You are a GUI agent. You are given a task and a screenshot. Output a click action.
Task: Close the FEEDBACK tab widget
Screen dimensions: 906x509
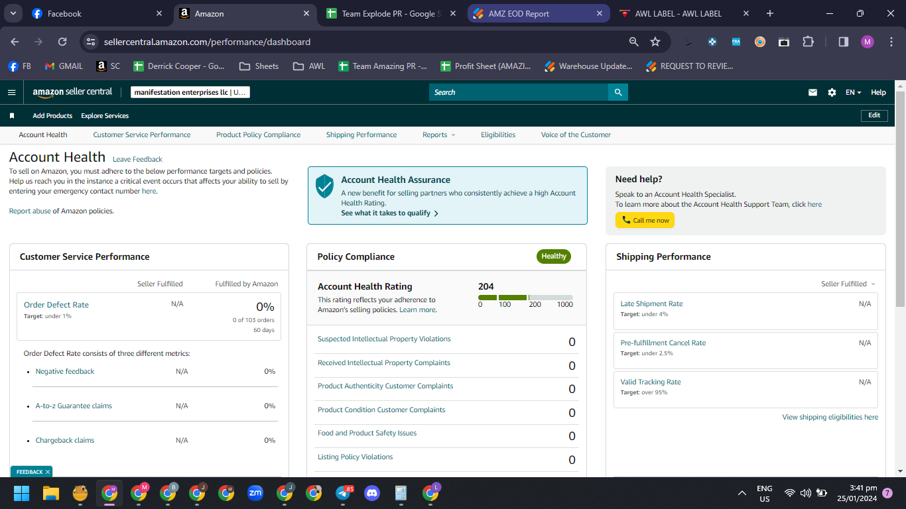pyautogui.click(x=48, y=472)
